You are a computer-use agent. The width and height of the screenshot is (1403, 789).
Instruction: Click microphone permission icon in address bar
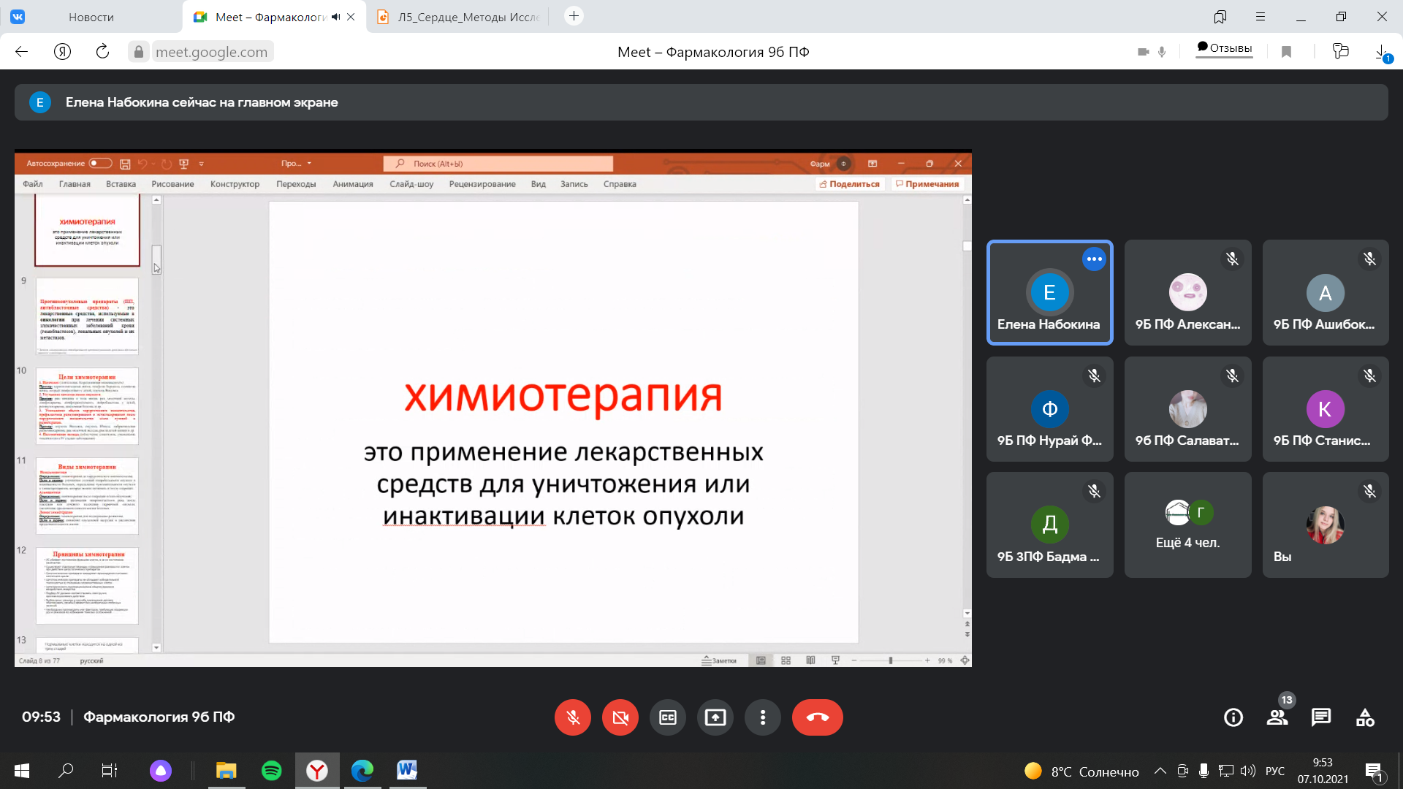pyautogui.click(x=1162, y=52)
